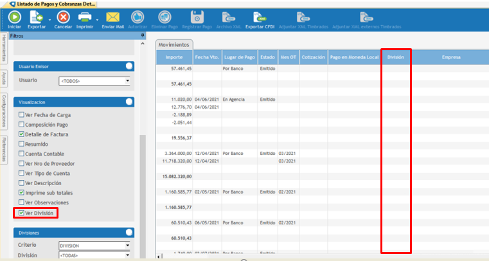Enable Ver Descripción checkbox

point(21,183)
